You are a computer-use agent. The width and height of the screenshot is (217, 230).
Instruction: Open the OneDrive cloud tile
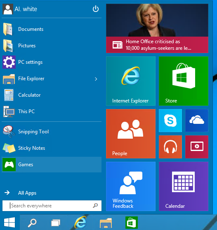tap(197, 121)
